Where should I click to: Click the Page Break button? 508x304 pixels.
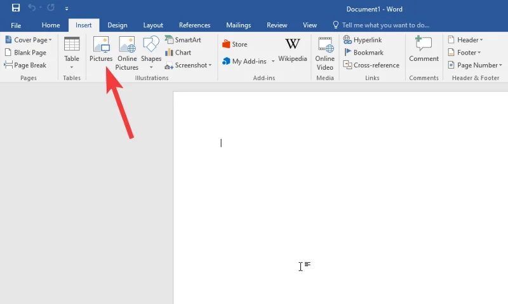click(x=25, y=65)
